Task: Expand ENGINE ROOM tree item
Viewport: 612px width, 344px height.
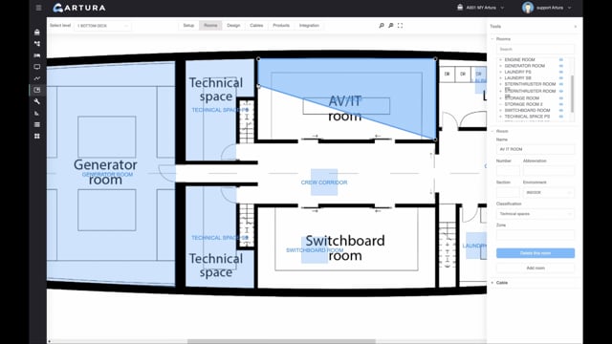Action: tap(501, 59)
